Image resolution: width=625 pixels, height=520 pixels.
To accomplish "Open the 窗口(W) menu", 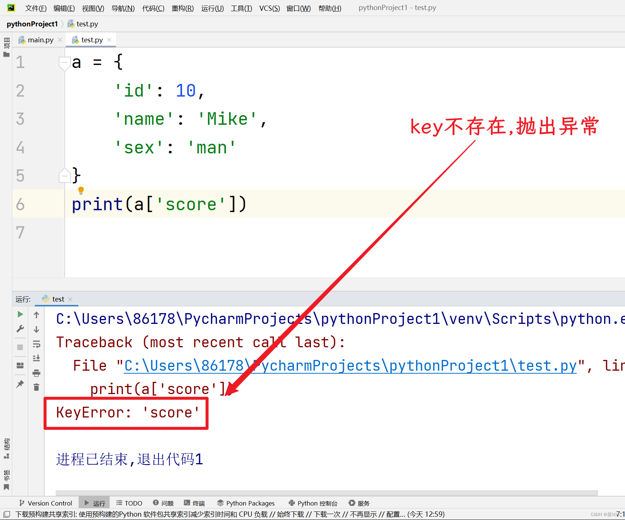I will pyautogui.click(x=299, y=8).
